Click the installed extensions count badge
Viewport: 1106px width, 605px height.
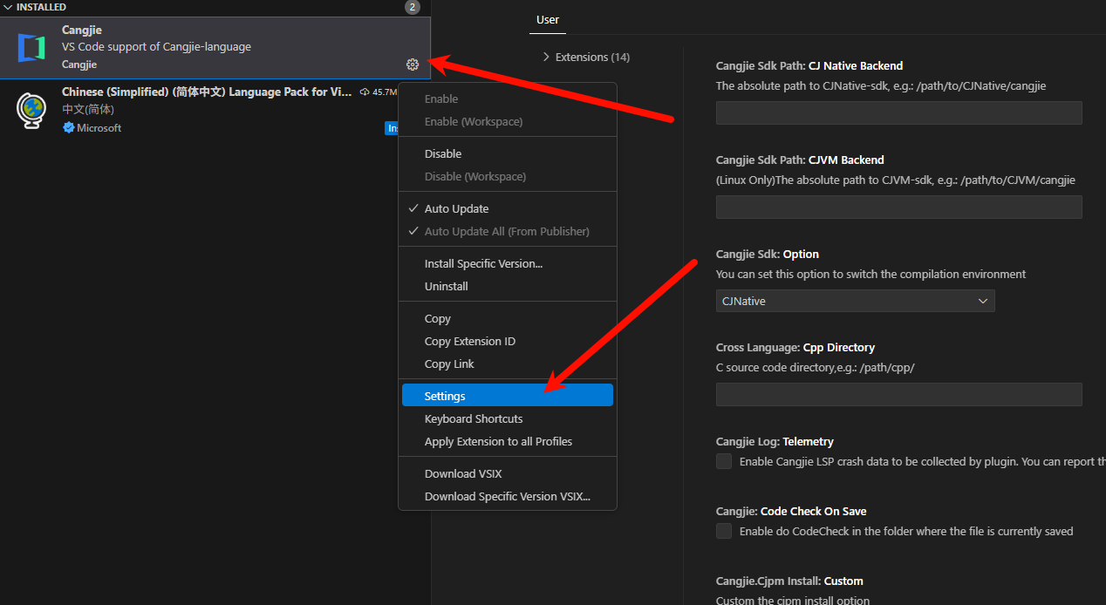point(413,7)
